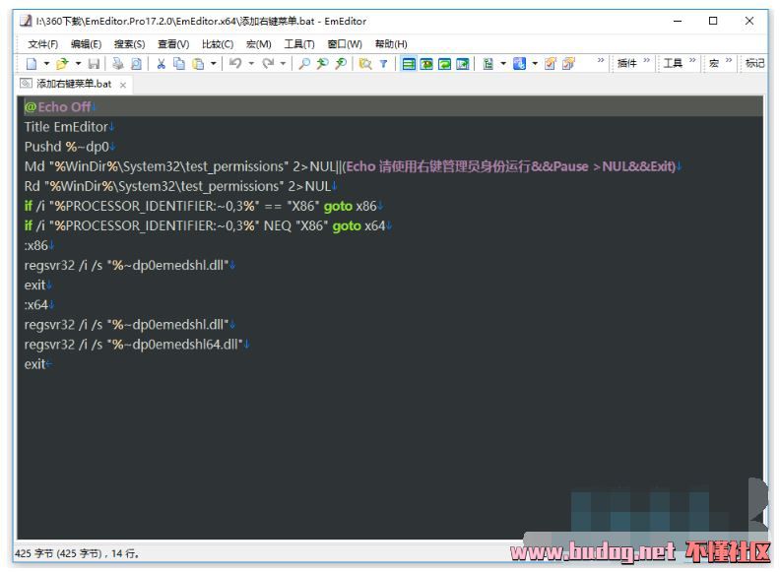Click the Find in Files icon

(365, 64)
